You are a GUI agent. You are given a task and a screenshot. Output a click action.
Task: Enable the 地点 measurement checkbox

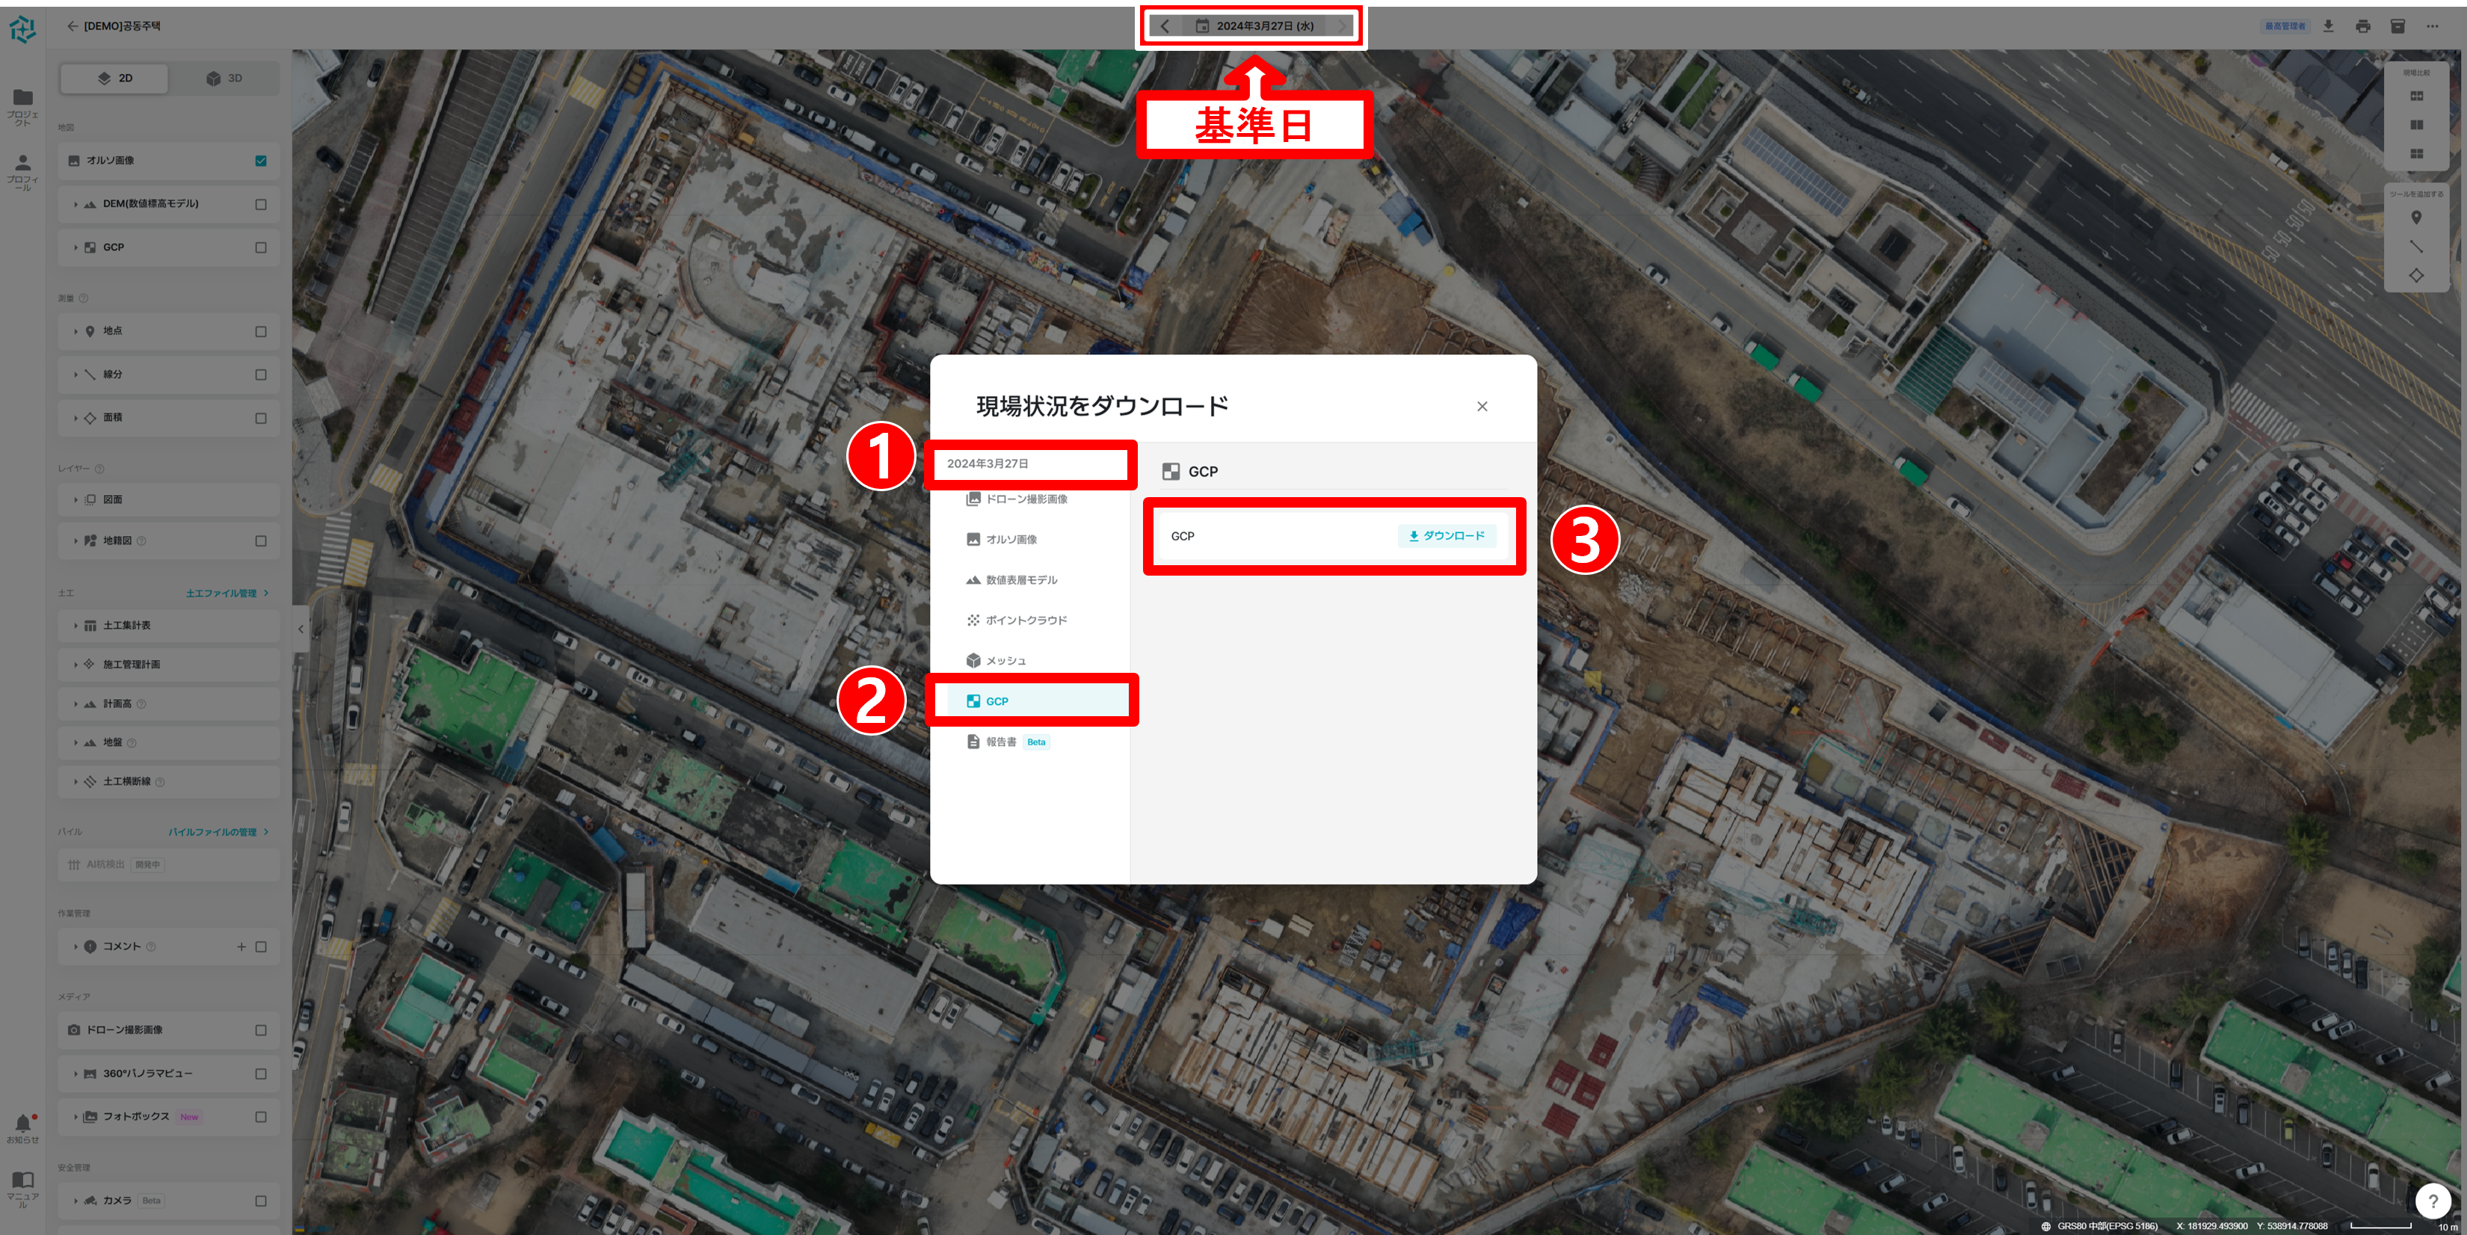point(260,331)
